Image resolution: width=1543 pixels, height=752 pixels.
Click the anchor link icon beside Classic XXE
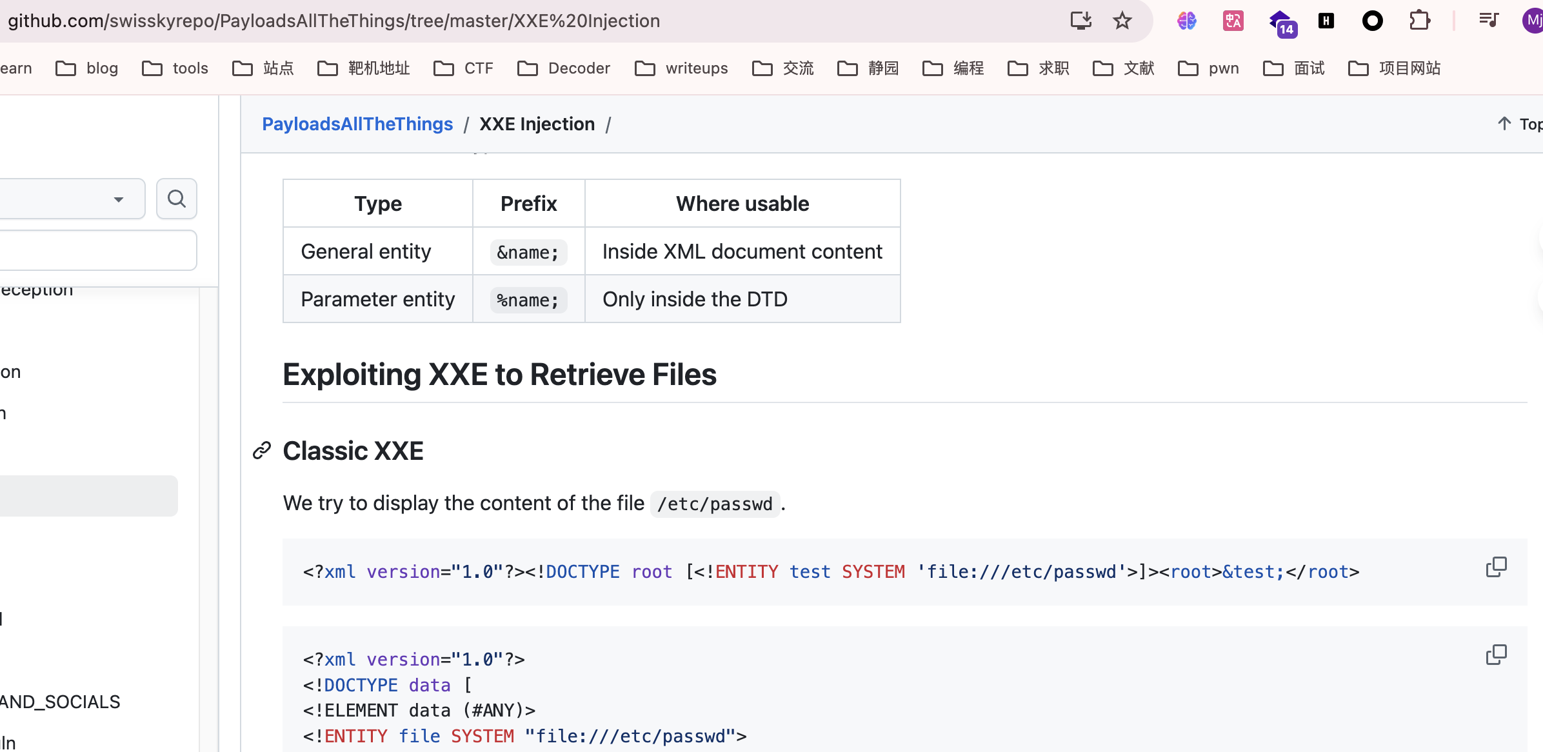pos(261,451)
